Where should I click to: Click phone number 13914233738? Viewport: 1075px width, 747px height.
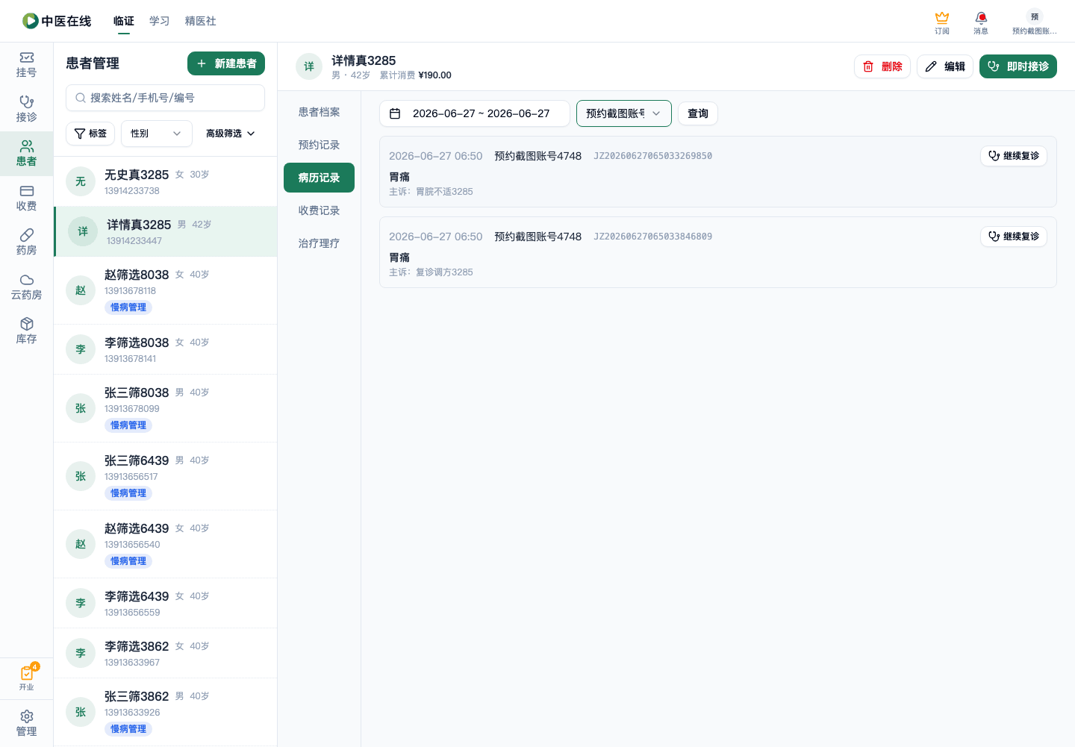coord(132,191)
